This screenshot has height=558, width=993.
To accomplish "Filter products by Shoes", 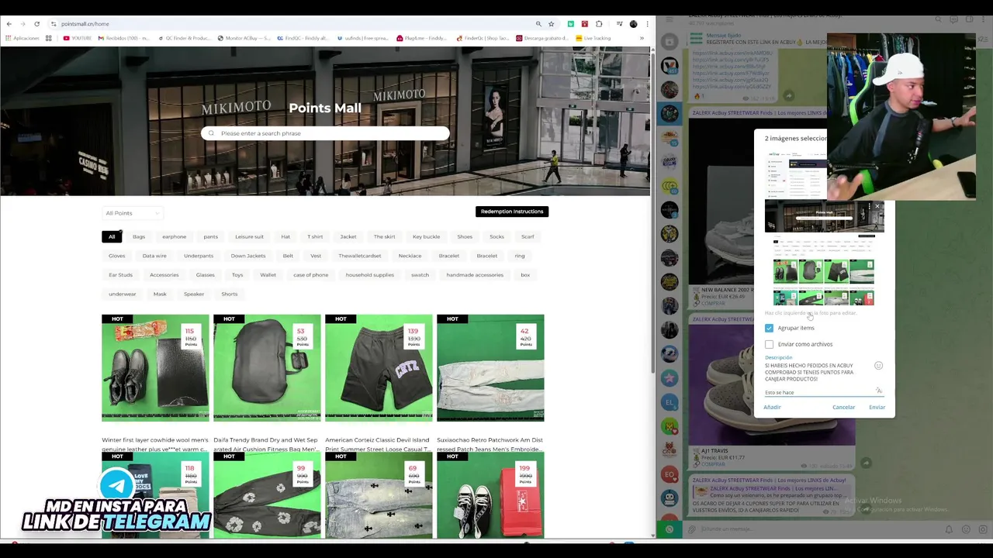I will click(x=465, y=236).
